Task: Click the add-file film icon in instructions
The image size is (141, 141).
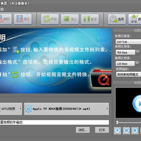Action: (16, 50)
